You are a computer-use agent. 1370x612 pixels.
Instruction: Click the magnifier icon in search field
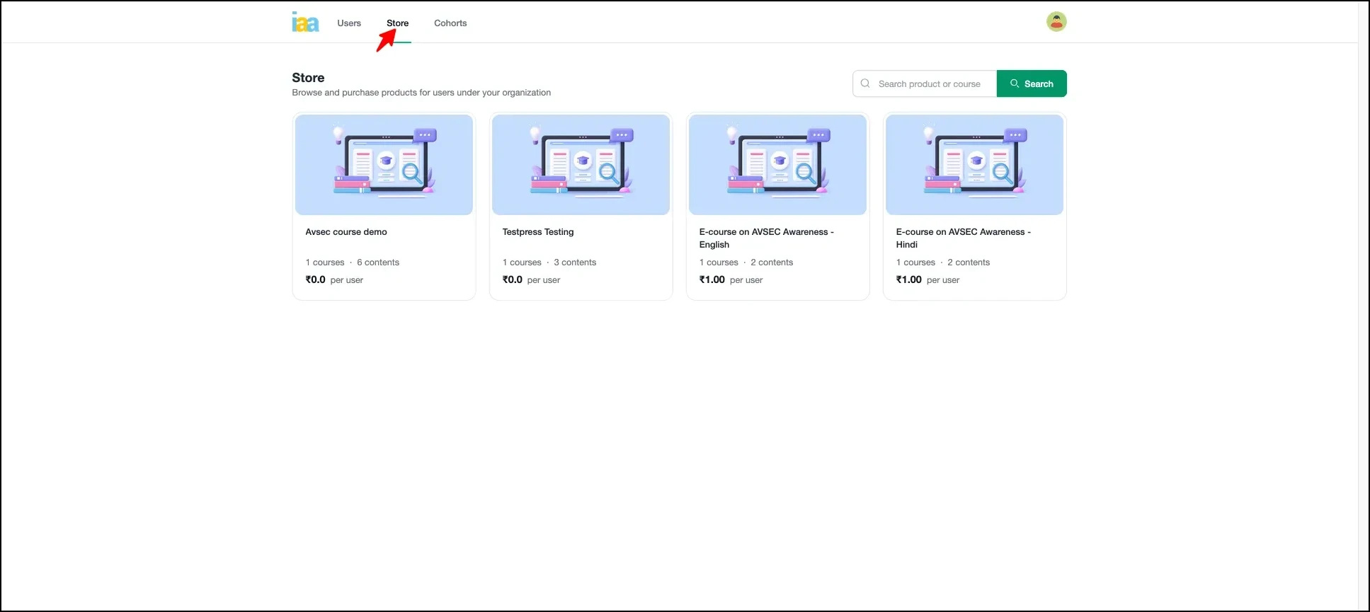pyautogui.click(x=865, y=83)
